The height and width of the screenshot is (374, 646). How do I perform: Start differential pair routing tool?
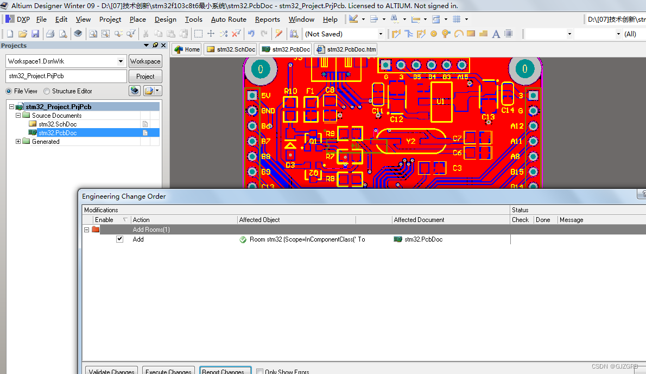tap(421, 34)
